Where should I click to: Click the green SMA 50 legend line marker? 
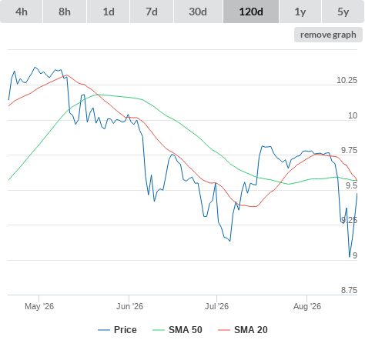tap(159, 330)
